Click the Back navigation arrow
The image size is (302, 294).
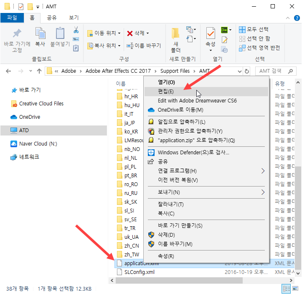point(8,71)
